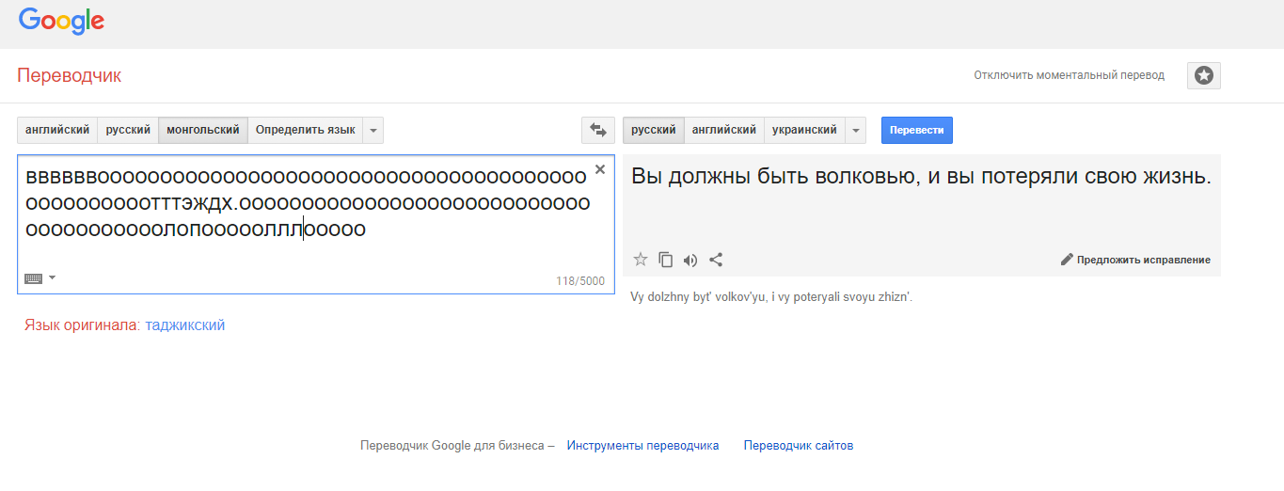
Task: Click the Переводчик title
Action: [x=70, y=75]
